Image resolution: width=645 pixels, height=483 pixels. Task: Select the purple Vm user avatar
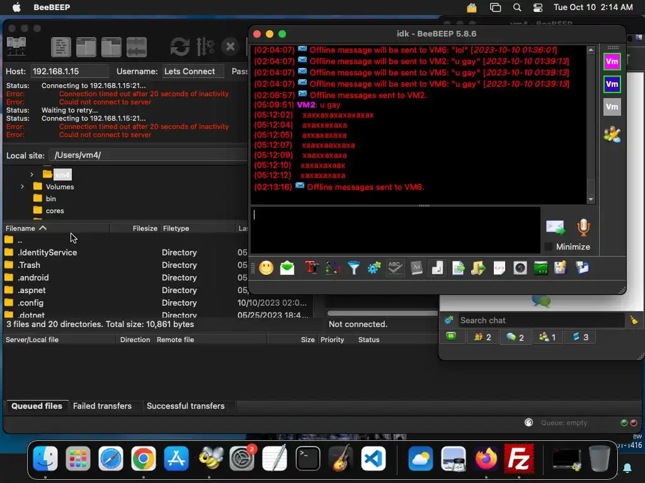click(612, 84)
